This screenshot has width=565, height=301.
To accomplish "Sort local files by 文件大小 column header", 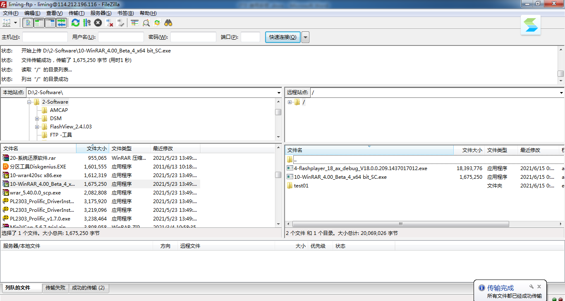I will coord(93,149).
